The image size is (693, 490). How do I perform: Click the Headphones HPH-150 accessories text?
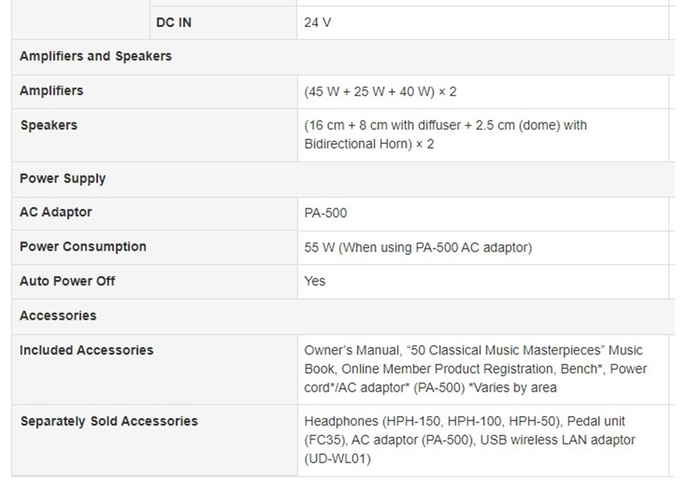coord(469,440)
